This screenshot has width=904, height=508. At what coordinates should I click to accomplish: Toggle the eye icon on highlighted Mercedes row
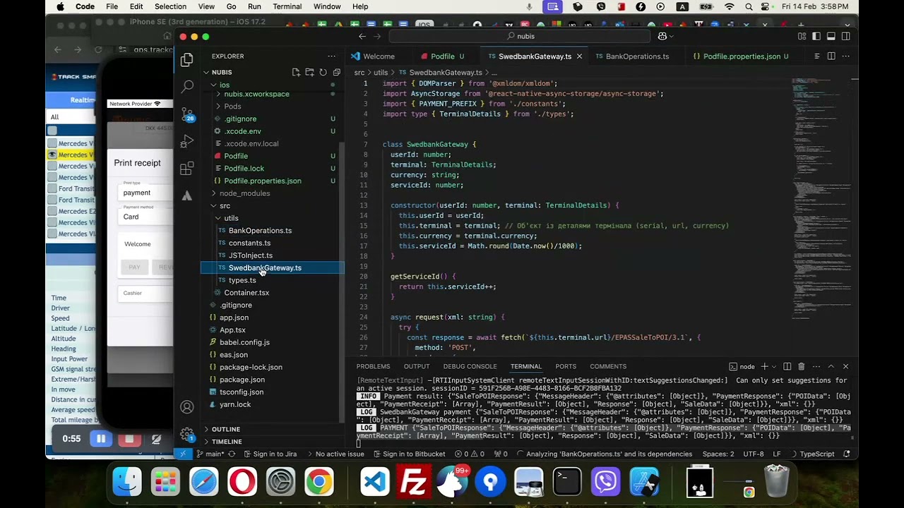pyautogui.click(x=52, y=155)
